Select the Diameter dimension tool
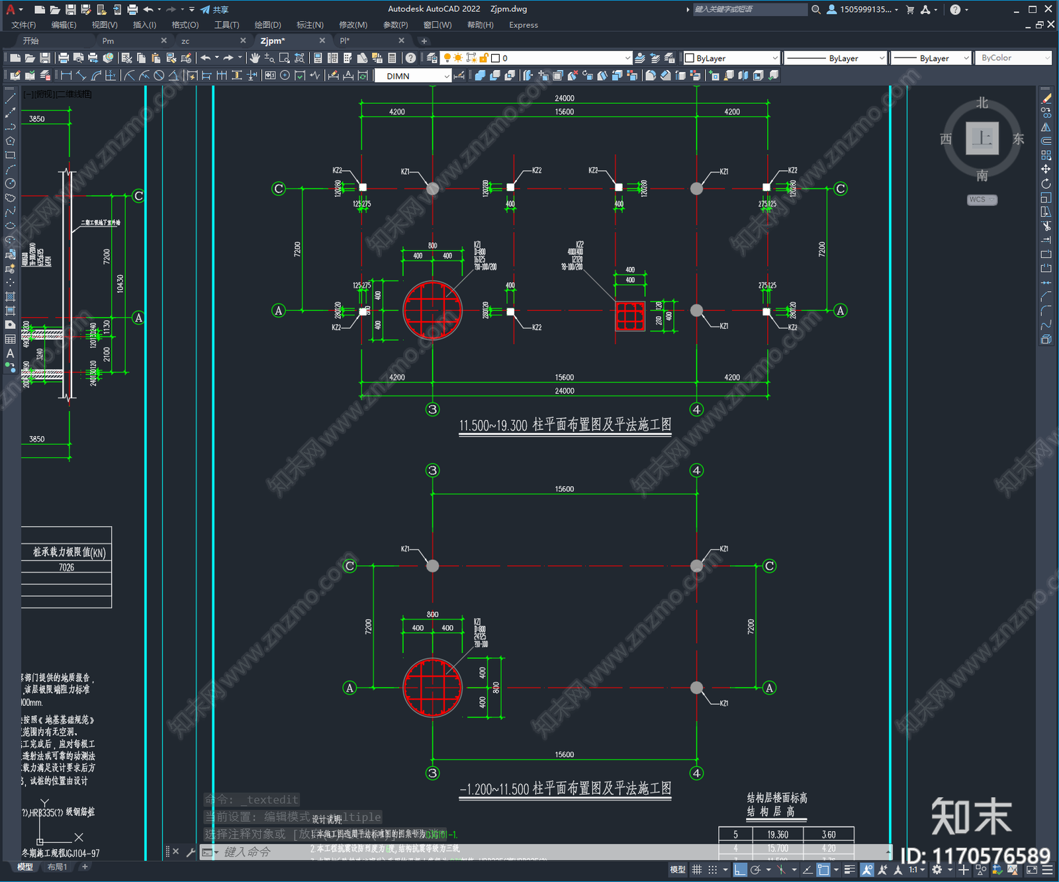This screenshot has height=882, width=1059. tap(159, 75)
